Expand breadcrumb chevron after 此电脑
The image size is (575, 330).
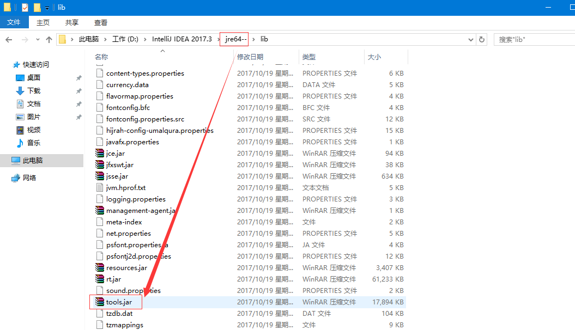click(x=106, y=39)
